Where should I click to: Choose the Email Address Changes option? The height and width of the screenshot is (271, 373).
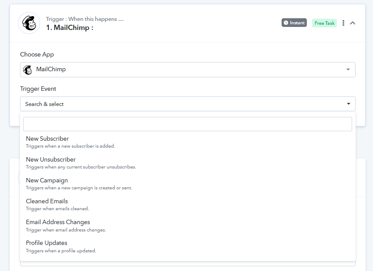pyautogui.click(x=58, y=222)
